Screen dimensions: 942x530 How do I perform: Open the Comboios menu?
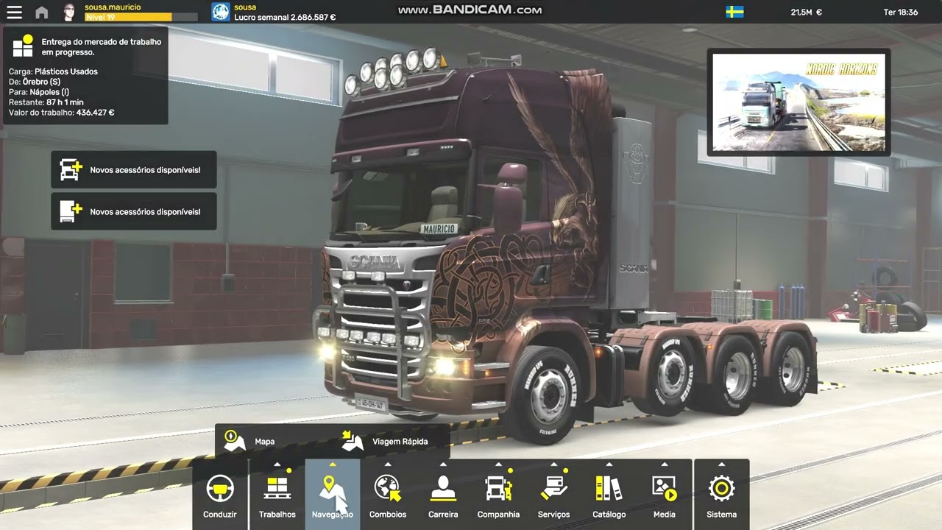(x=388, y=495)
